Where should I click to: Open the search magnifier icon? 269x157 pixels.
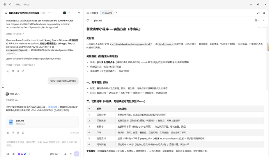click(x=10, y=4)
